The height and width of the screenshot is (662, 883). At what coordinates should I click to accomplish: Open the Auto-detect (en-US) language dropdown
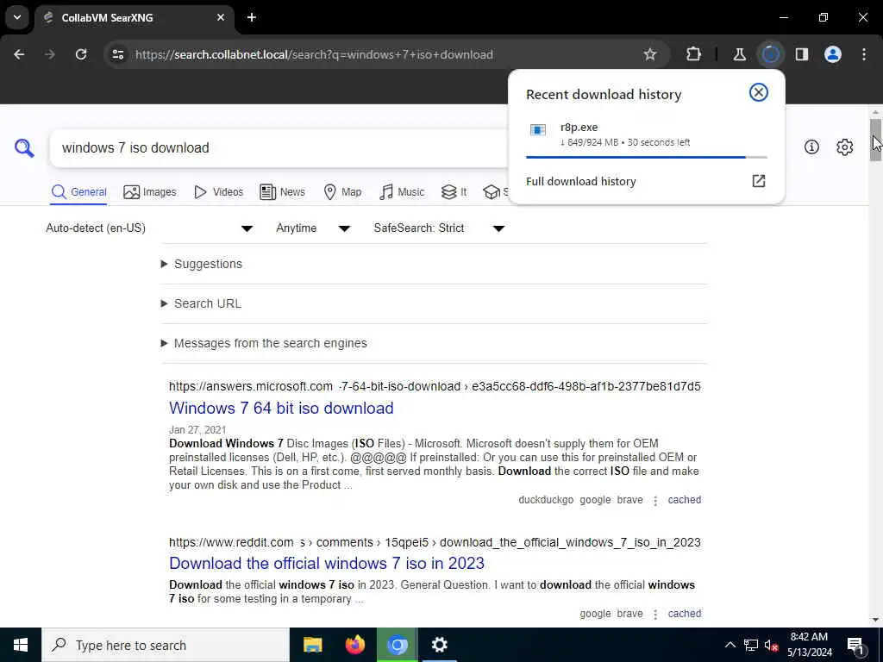tap(149, 228)
